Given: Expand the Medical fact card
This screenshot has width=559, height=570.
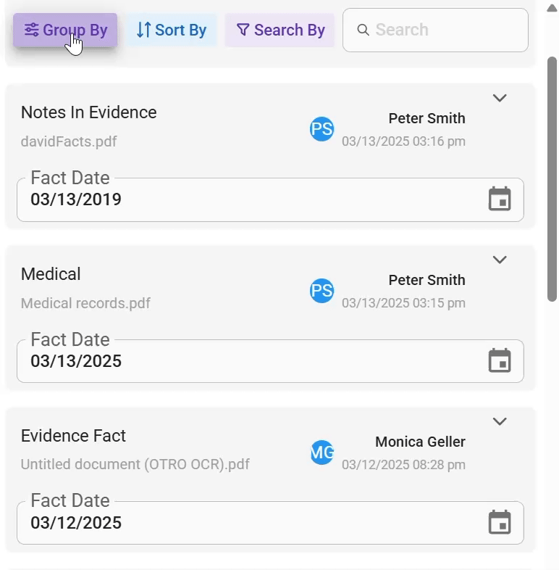Looking at the screenshot, I should click(x=500, y=260).
